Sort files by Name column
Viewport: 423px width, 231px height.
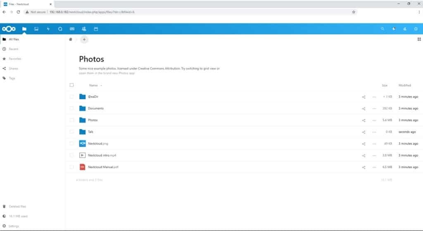(x=94, y=85)
